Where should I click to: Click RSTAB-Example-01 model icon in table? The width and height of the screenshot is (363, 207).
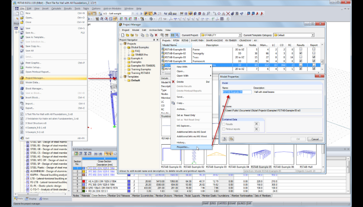coord(163,49)
